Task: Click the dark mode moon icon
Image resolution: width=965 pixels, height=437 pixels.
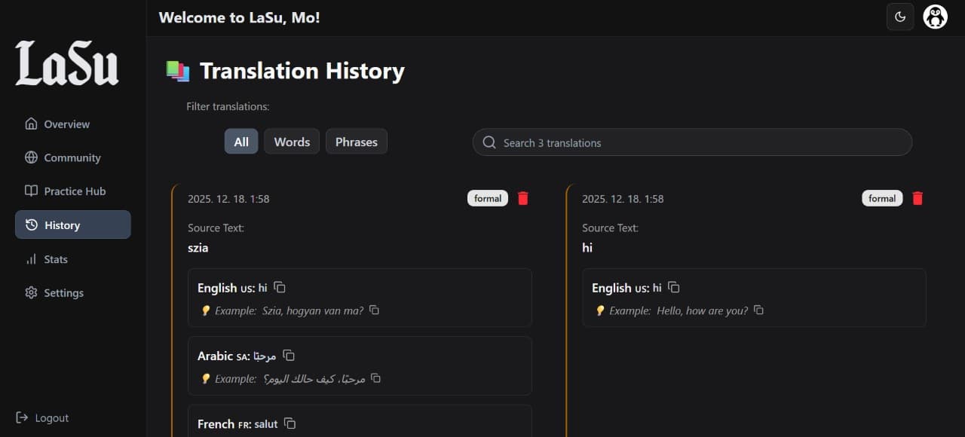Action: [x=900, y=16]
